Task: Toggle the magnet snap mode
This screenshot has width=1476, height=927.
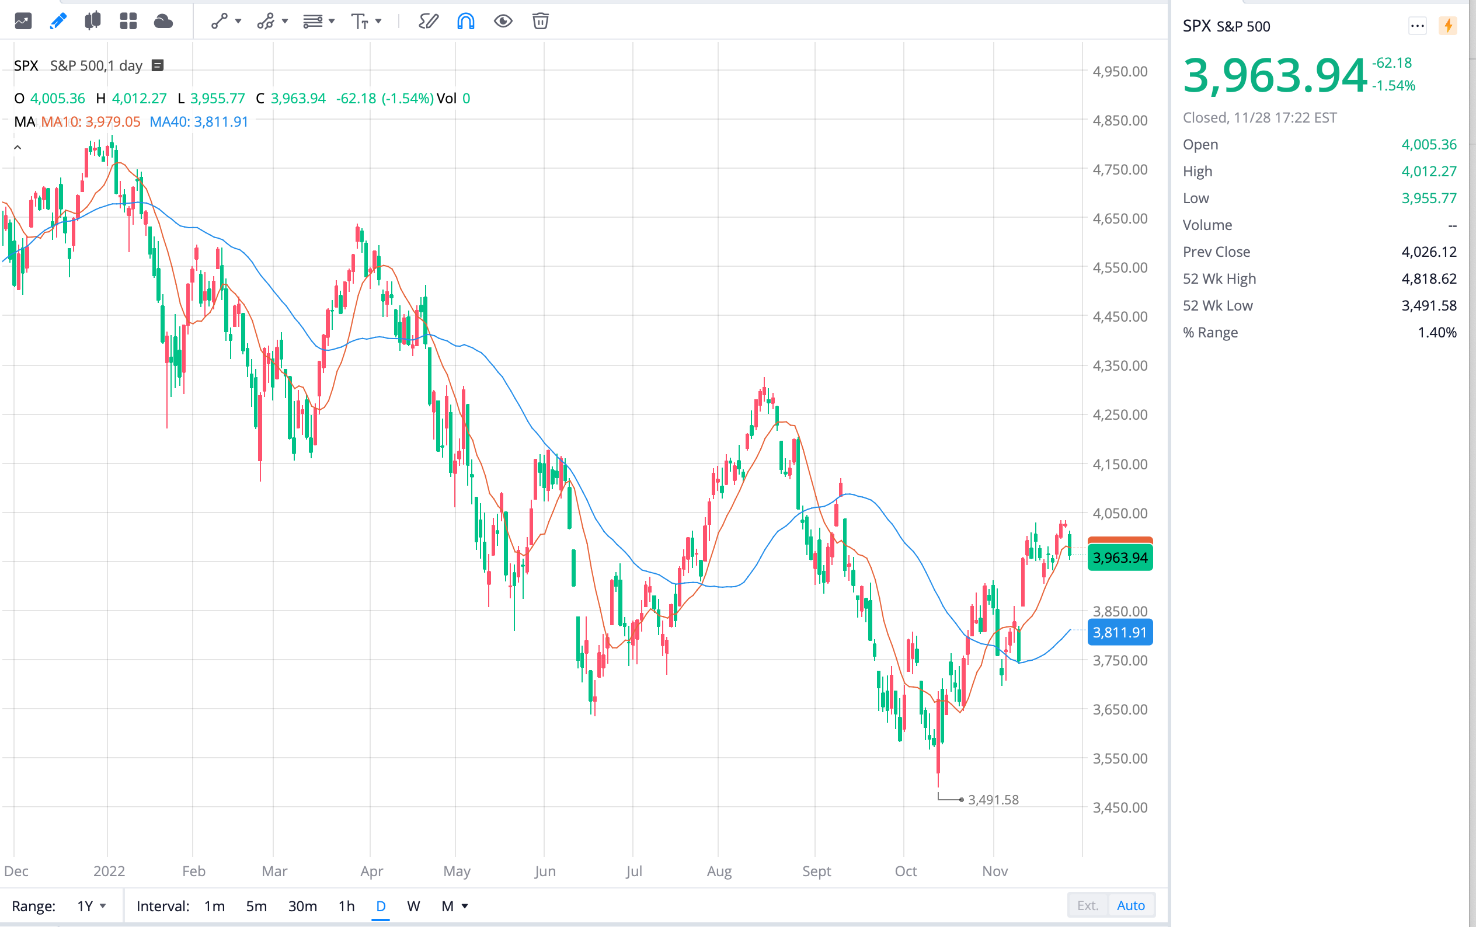Action: [x=466, y=22]
